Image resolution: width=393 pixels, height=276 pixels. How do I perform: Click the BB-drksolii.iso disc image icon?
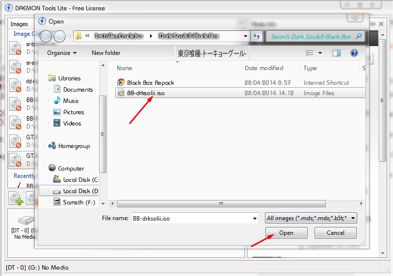(121, 93)
